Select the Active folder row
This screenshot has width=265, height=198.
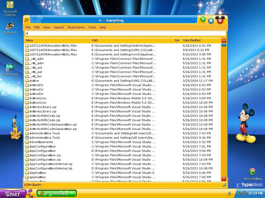pyautogui.click(x=122, y=81)
